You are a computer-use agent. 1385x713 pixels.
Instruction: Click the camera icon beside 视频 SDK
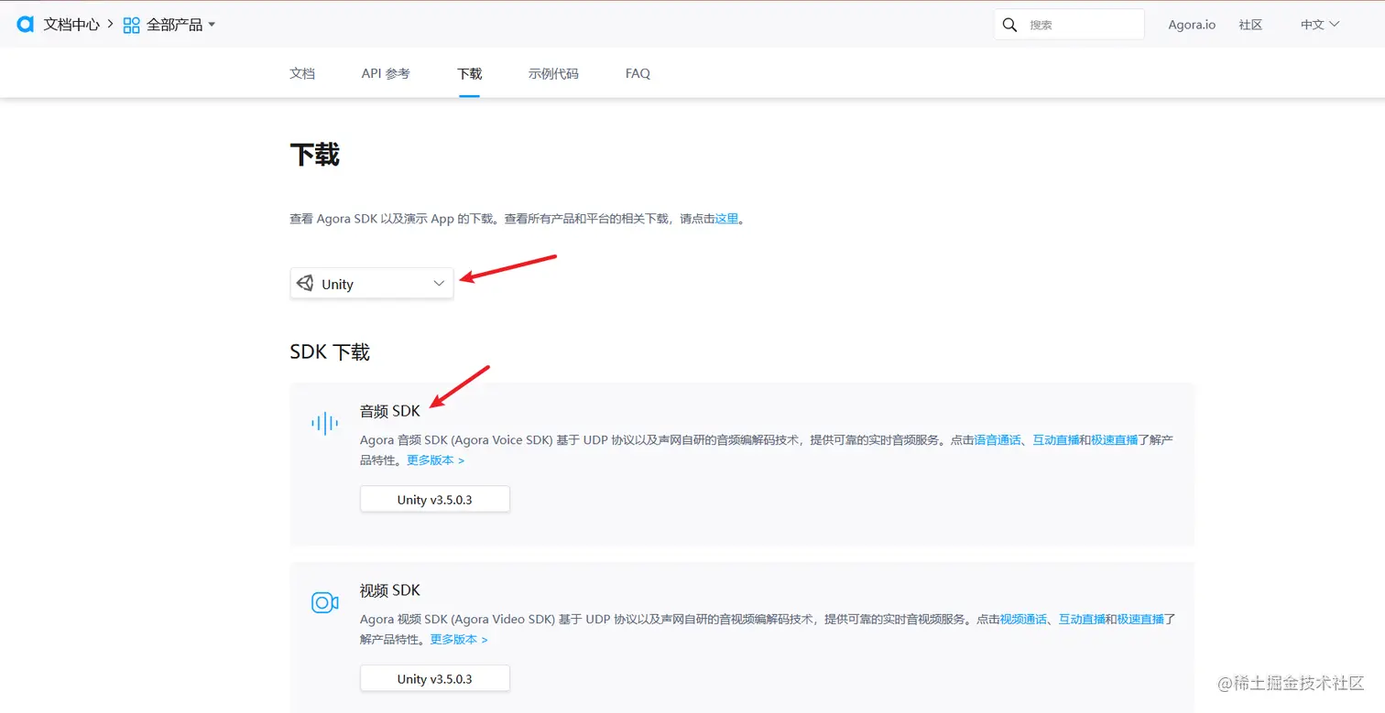coord(323,602)
